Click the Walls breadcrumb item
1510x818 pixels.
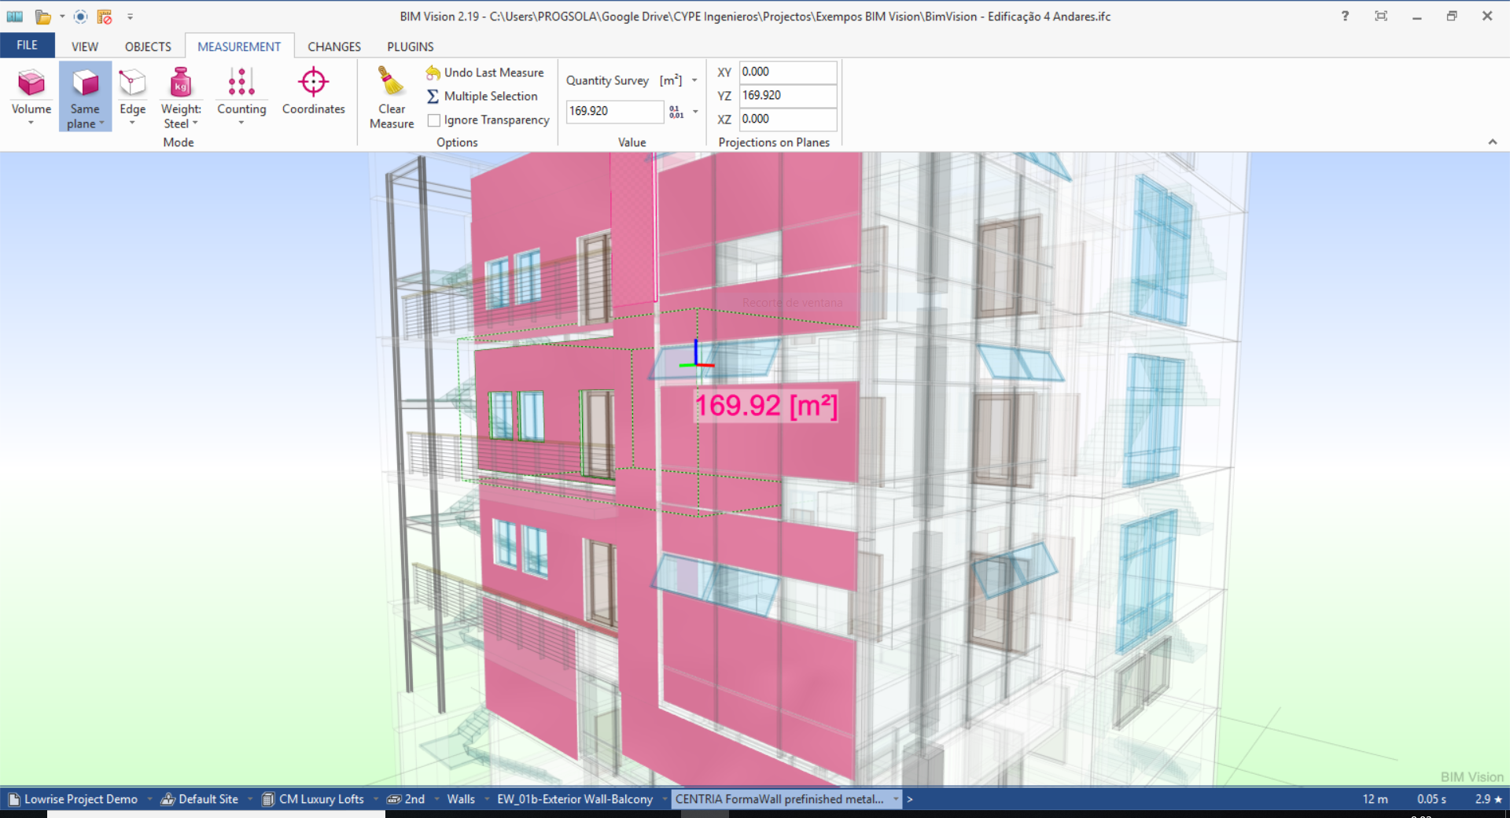(x=461, y=799)
